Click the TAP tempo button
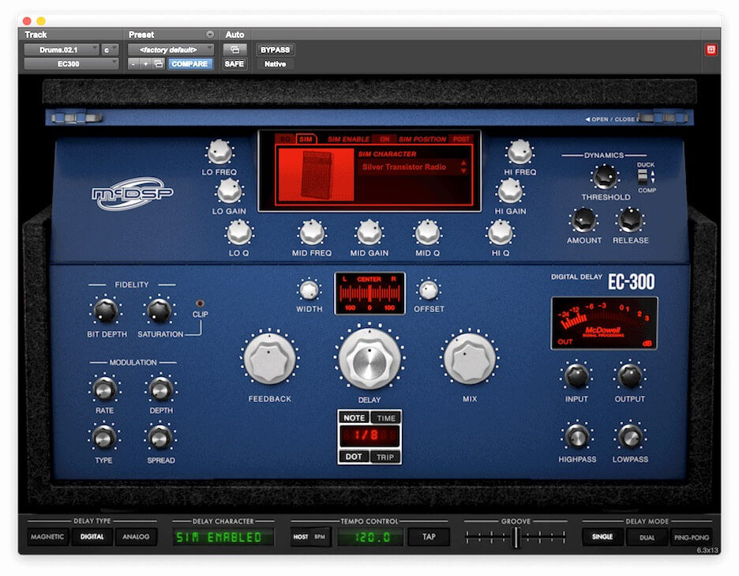Image resolution: width=739 pixels, height=576 pixels. 429,536
